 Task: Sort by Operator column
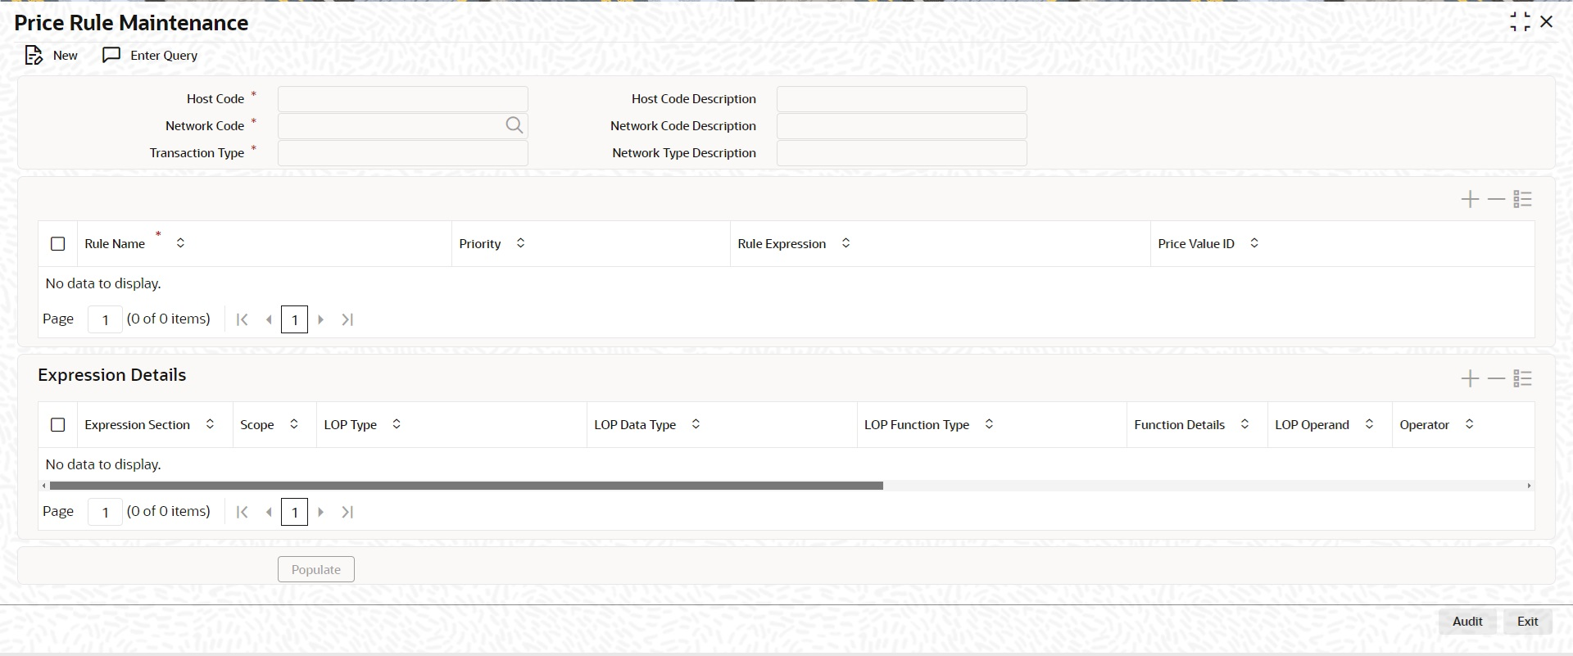[1469, 424]
